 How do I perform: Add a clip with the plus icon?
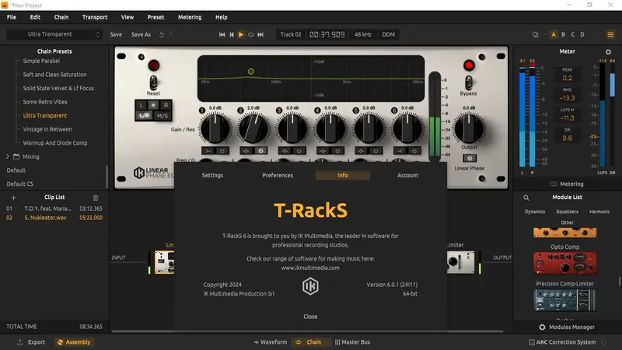tap(13, 198)
